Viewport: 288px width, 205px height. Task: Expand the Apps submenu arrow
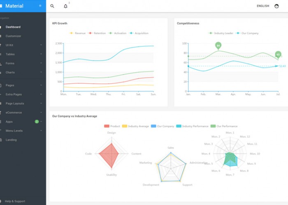point(41,121)
